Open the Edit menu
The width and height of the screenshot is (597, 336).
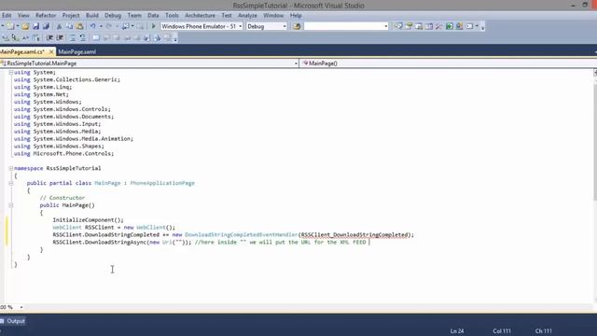(x=7, y=15)
